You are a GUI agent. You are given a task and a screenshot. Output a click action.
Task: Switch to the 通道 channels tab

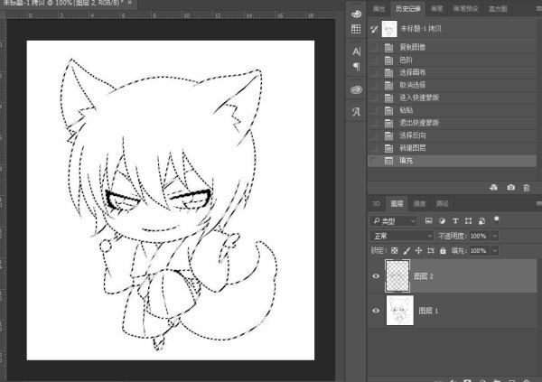coord(420,204)
